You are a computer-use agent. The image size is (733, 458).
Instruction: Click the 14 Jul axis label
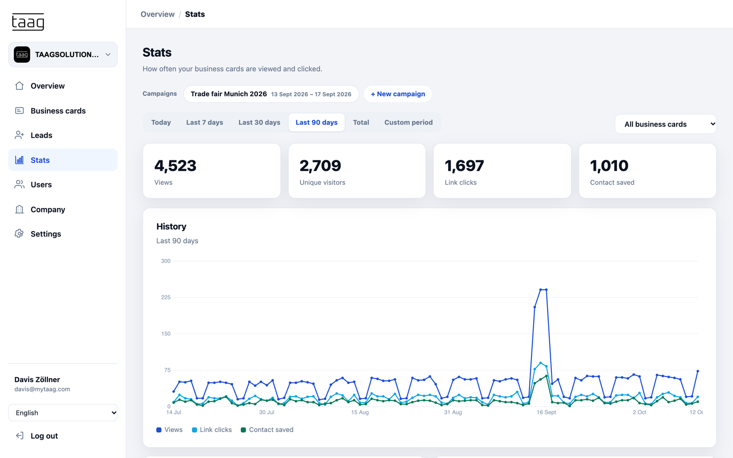pos(174,412)
